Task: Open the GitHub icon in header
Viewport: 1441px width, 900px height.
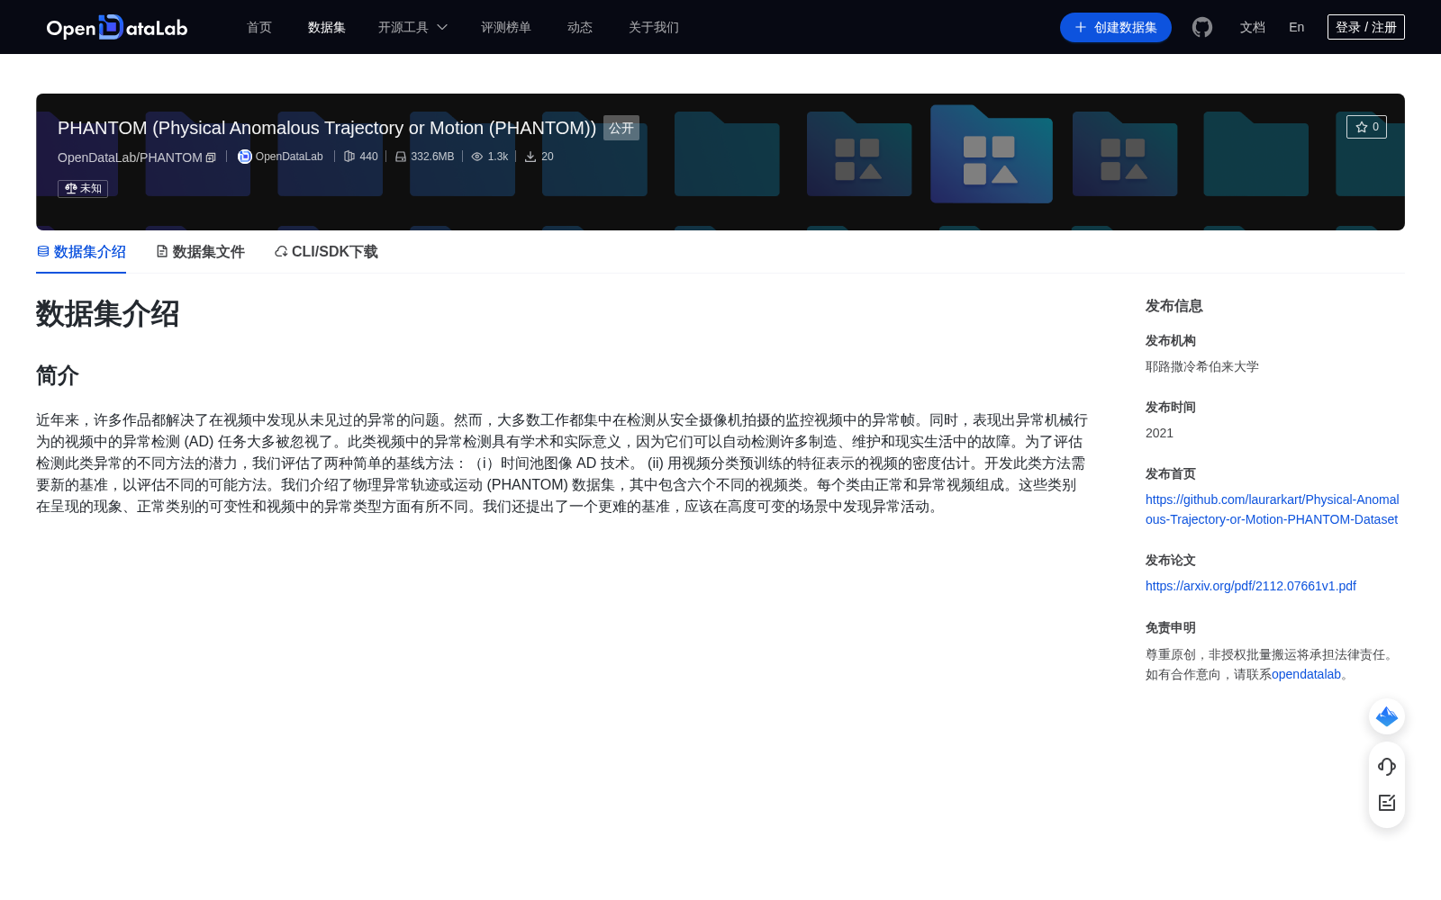Action: click(x=1202, y=27)
